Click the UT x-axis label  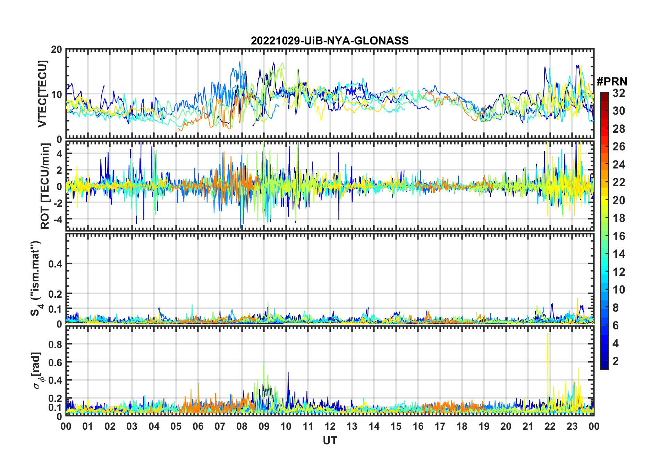click(x=330, y=440)
